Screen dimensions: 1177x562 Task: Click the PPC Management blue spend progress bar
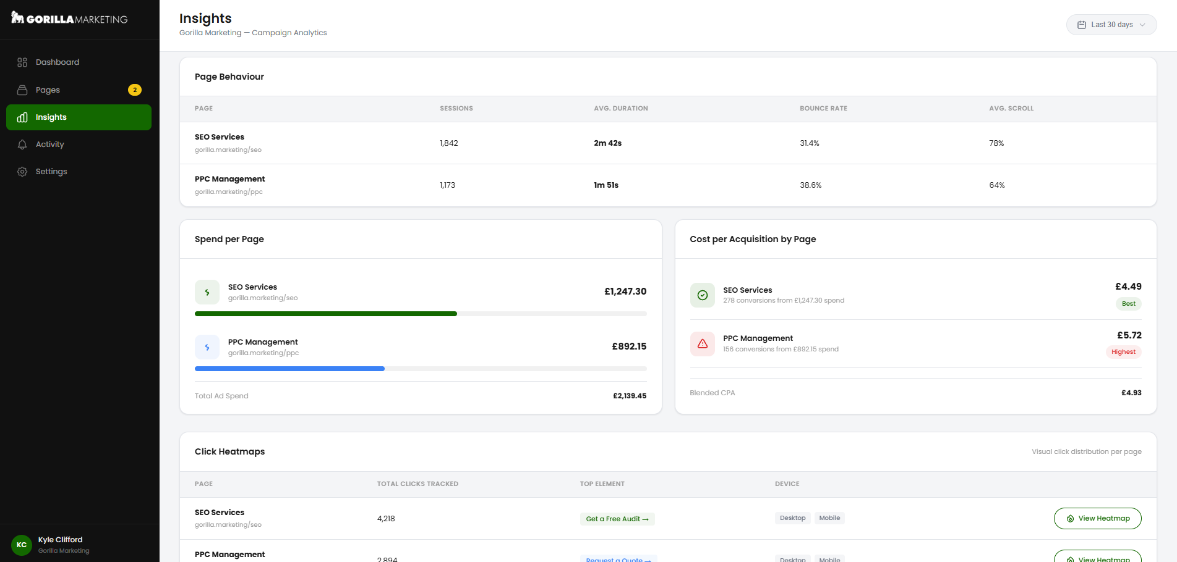click(x=289, y=369)
